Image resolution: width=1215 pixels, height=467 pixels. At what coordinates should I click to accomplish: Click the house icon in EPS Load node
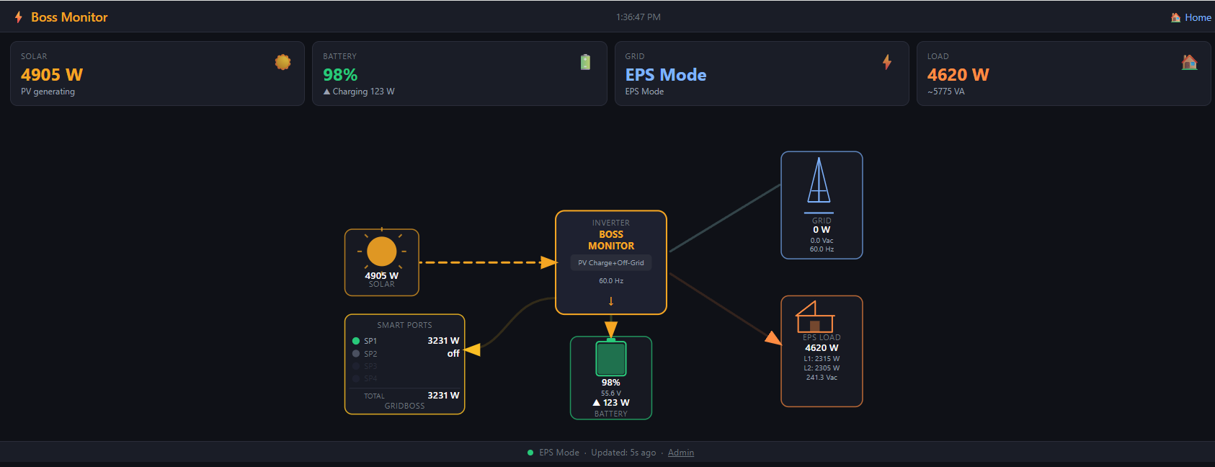click(815, 317)
